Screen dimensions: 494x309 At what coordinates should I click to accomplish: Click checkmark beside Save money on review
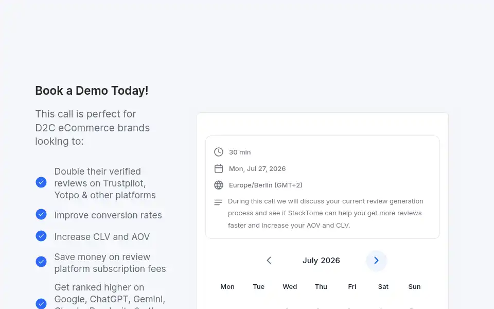click(x=41, y=262)
